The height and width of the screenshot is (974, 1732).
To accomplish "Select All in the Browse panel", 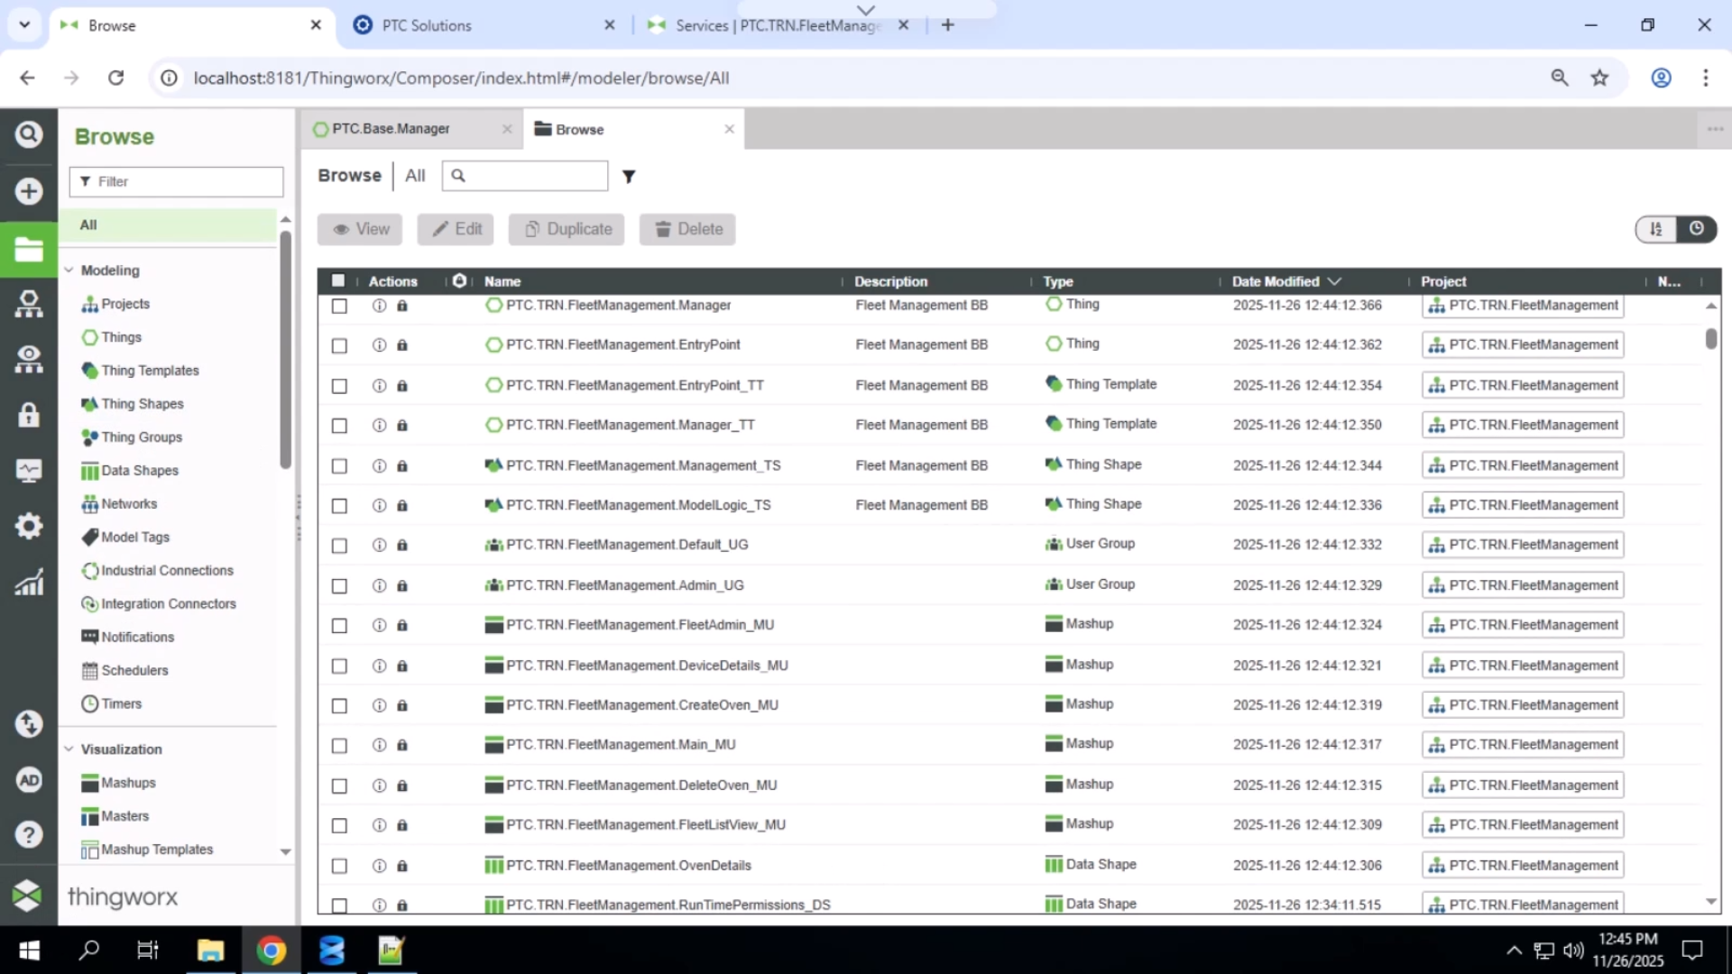I will click(169, 225).
